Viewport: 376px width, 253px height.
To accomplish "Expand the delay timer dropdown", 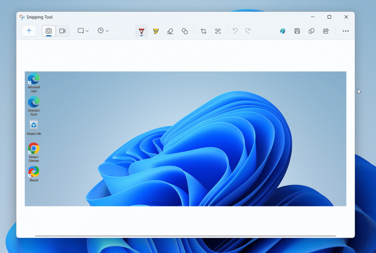I will coord(103,31).
